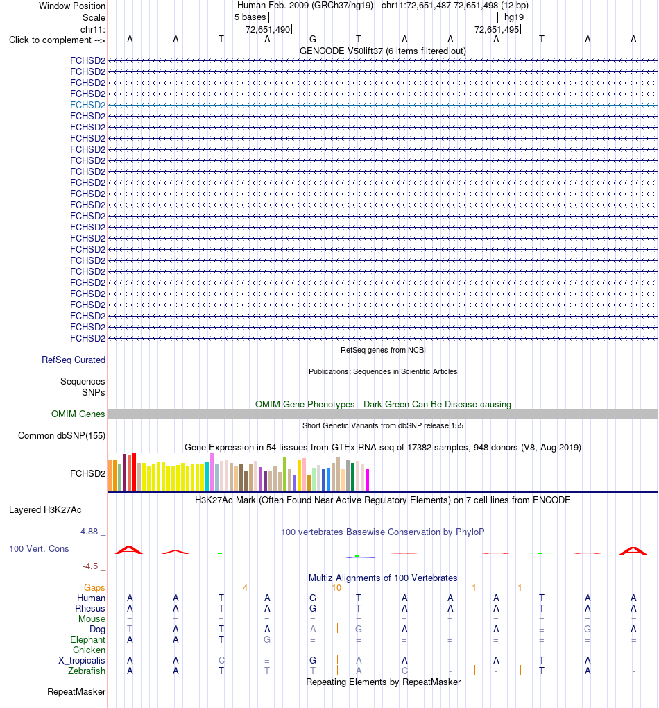Click 'Short Genetic Variants from dbSNP release 155'
The width and height of the screenshot is (659, 708).
383,425
